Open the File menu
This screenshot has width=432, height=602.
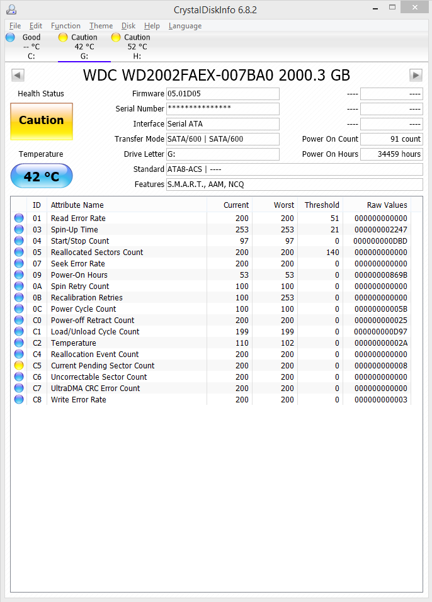(x=15, y=26)
